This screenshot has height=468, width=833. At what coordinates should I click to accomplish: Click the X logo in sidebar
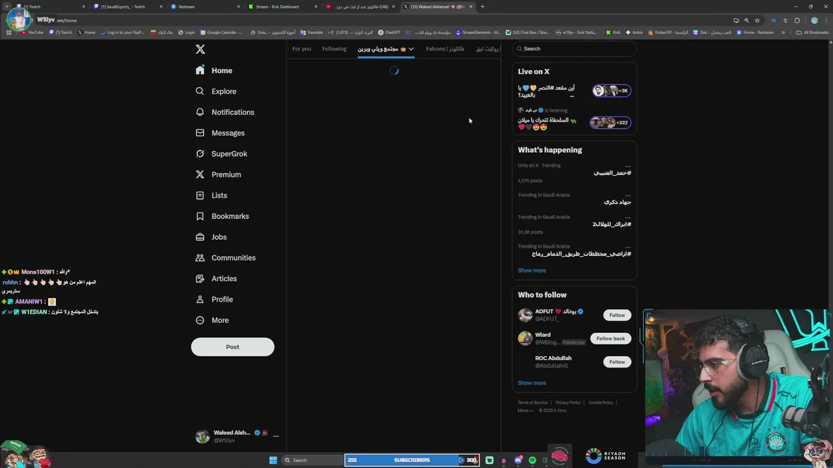pos(200,49)
